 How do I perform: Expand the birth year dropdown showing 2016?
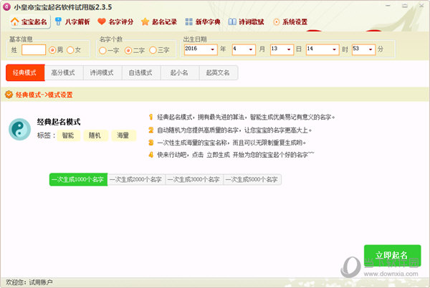(213, 49)
